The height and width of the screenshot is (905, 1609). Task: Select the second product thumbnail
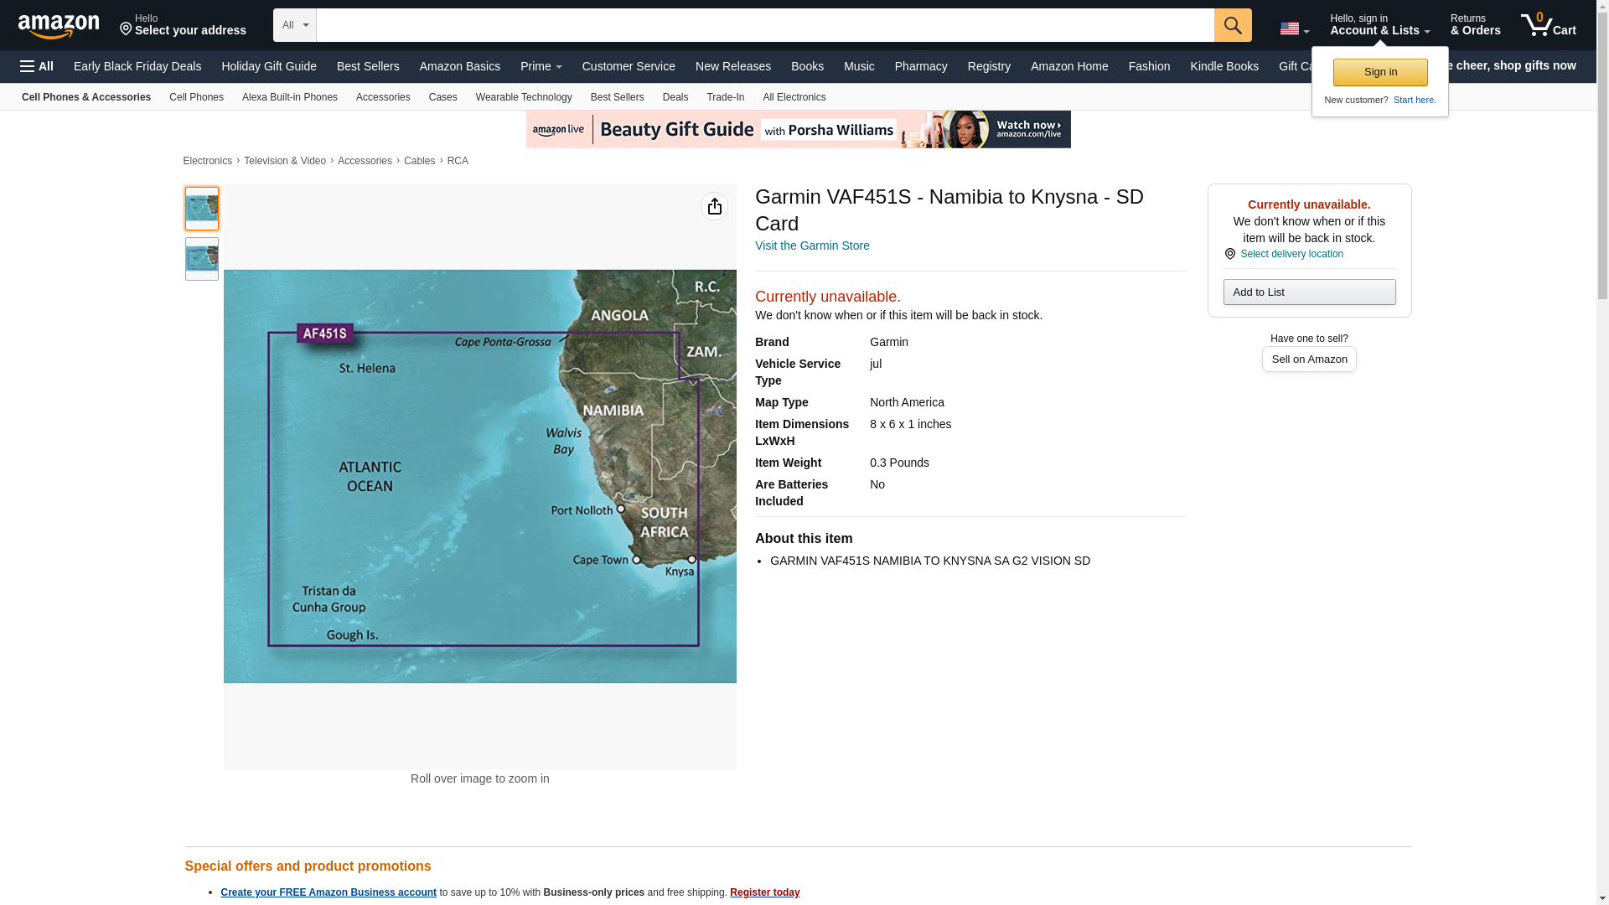pos(201,259)
